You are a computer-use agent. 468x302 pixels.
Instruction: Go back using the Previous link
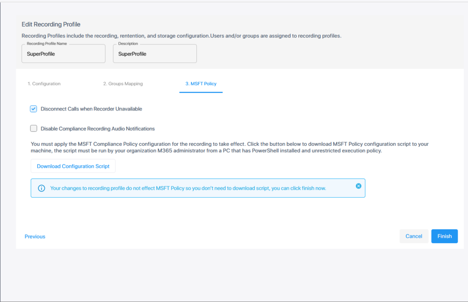(35, 237)
